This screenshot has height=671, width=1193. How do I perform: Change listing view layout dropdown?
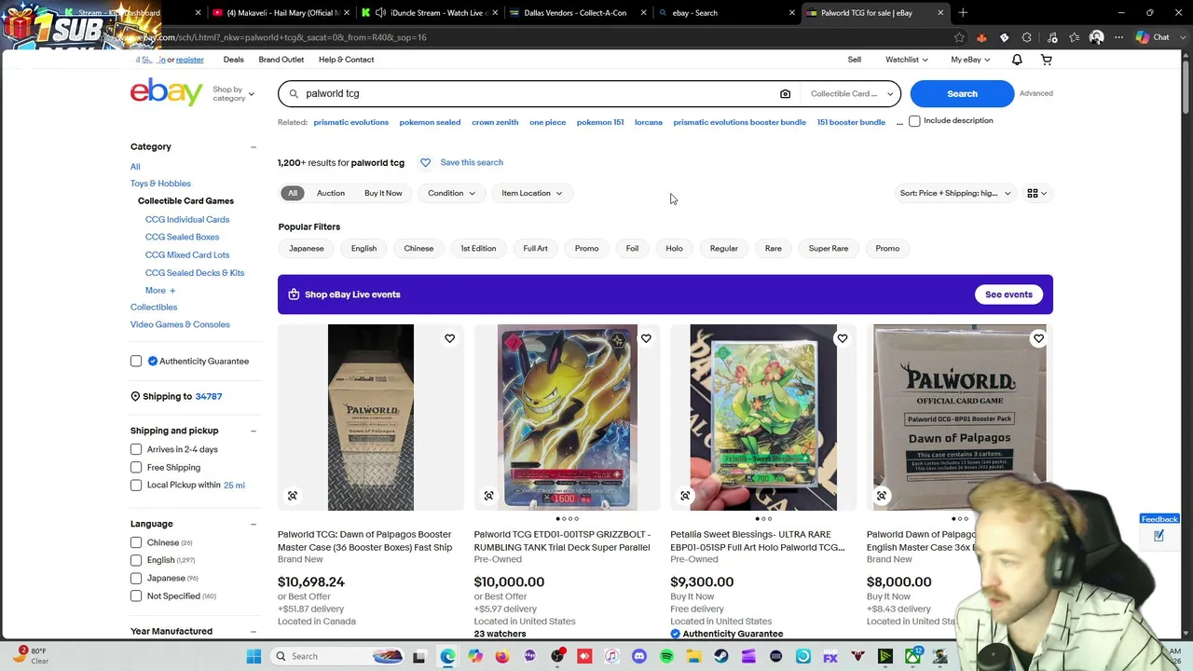1036,193
